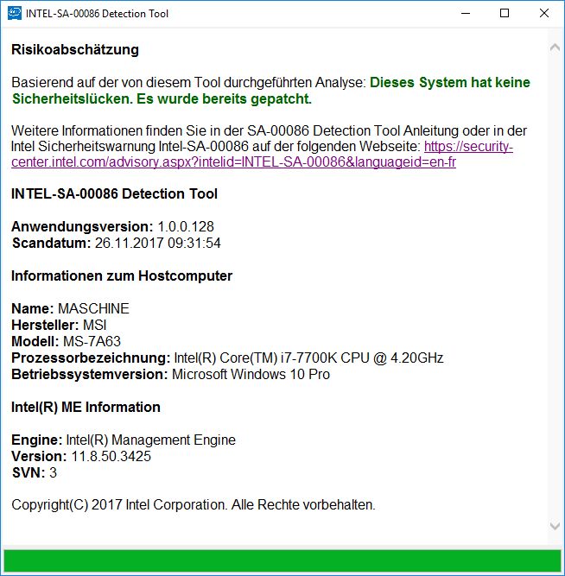Click the SVN value 3

[x=53, y=472]
